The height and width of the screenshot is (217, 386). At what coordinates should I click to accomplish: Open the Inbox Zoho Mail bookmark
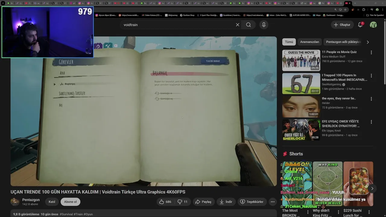[x=277, y=15]
